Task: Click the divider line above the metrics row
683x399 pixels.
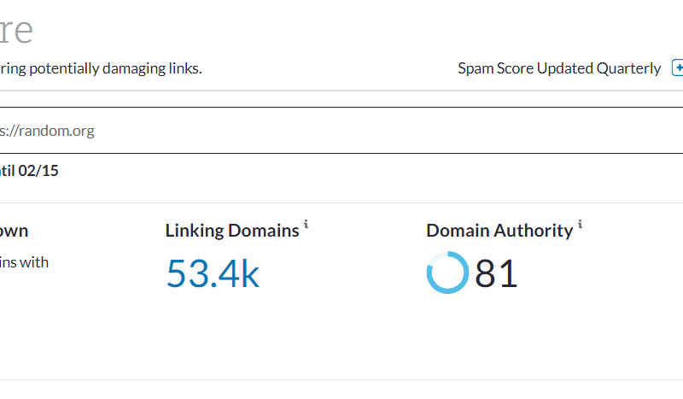Action: pos(341,203)
